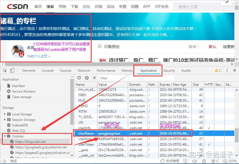Viewport: 239px width, 164px height.
Task: Sort cookies by Name column header
Action: (86, 84)
